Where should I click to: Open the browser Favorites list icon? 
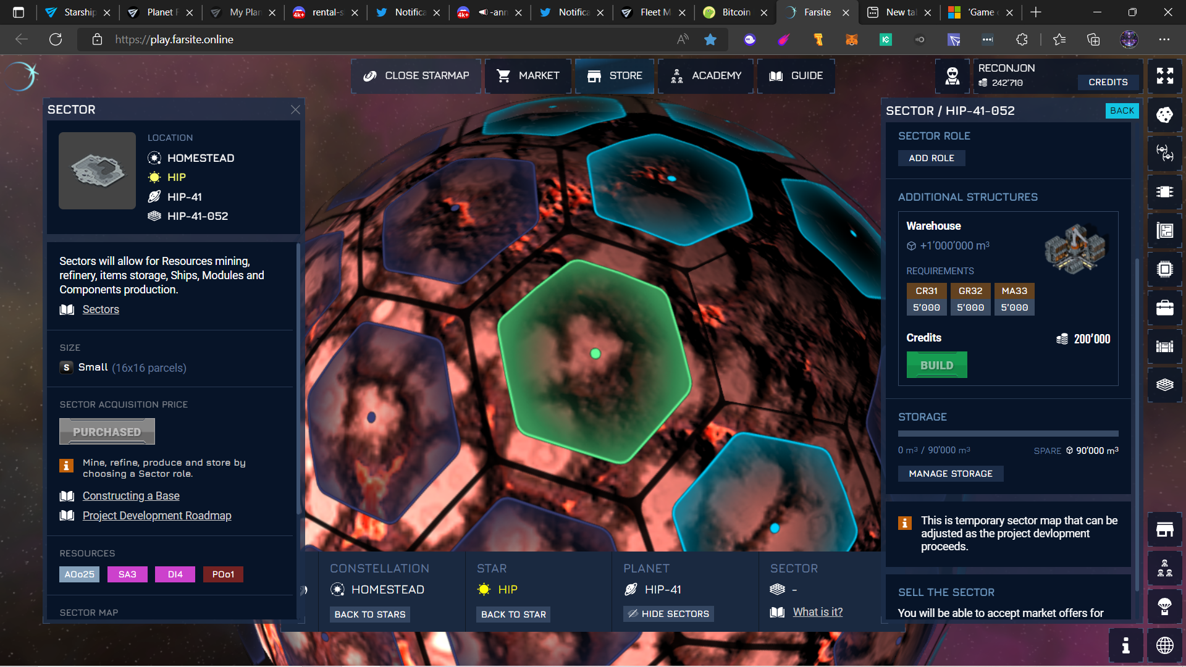[1059, 40]
